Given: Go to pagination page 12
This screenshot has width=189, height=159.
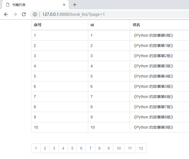Looking at the screenshot, I should tap(141, 148).
